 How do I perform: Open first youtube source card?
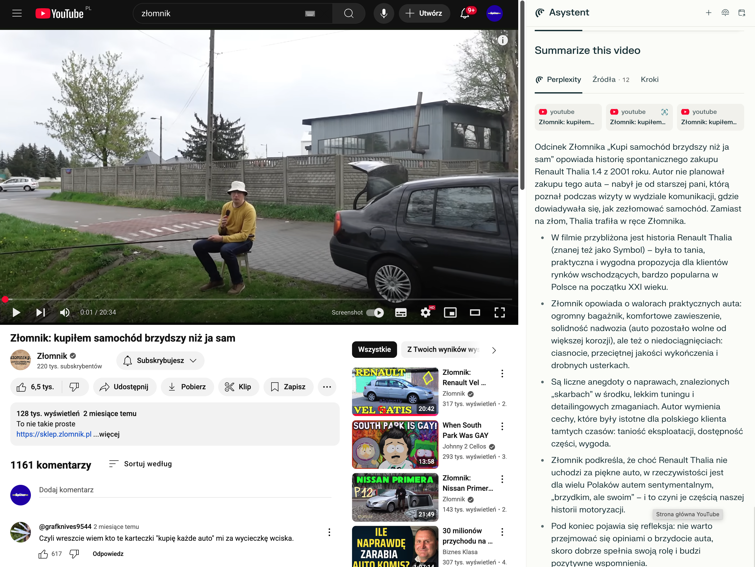[x=568, y=117]
